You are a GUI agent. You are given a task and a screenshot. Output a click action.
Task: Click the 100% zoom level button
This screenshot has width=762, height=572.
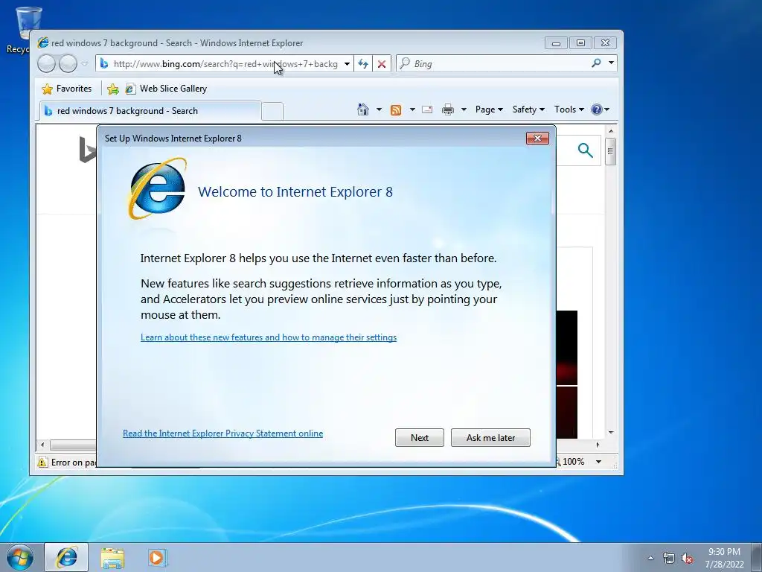click(x=574, y=462)
